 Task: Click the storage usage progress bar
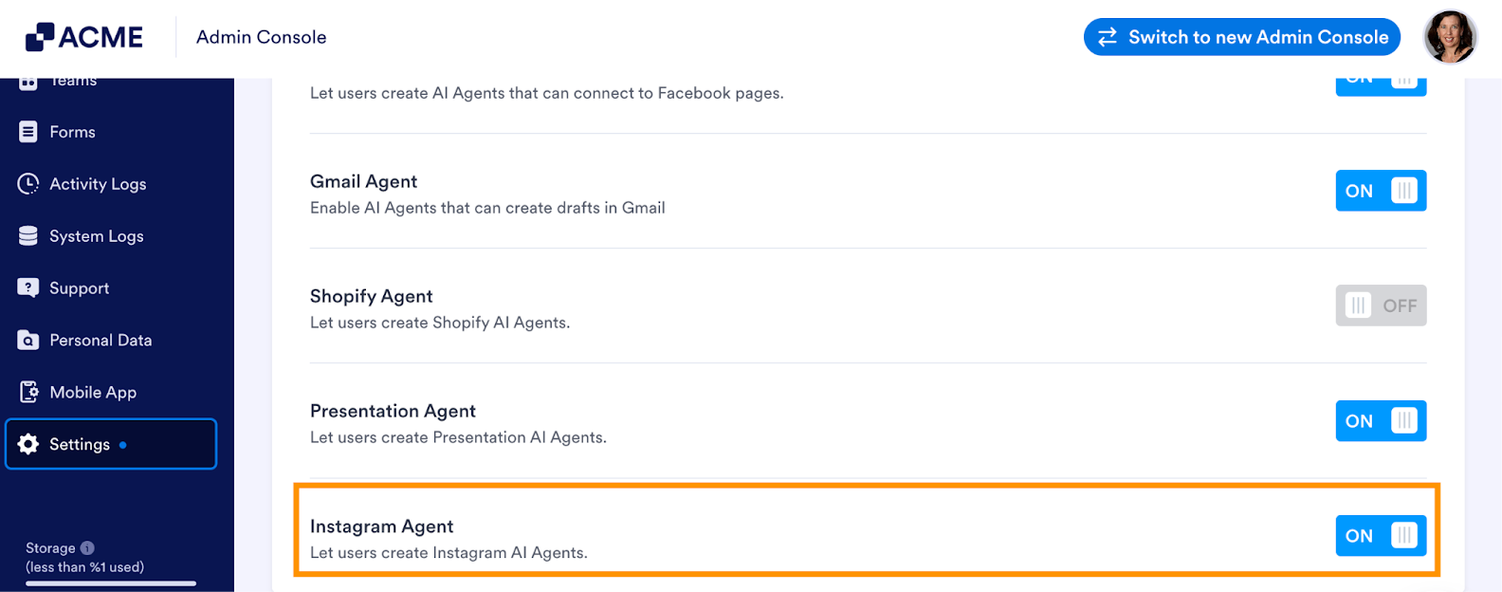pyautogui.click(x=110, y=583)
